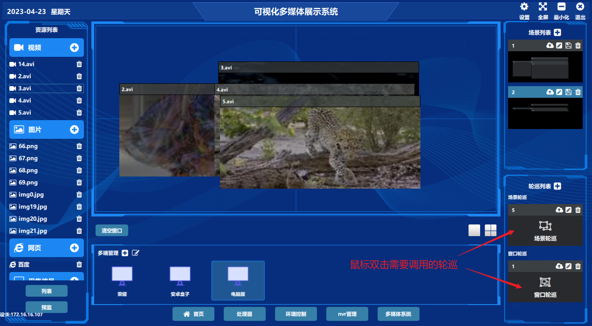592x326 pixels.
Task: Open the 设置 gear icon
Action: point(524,7)
